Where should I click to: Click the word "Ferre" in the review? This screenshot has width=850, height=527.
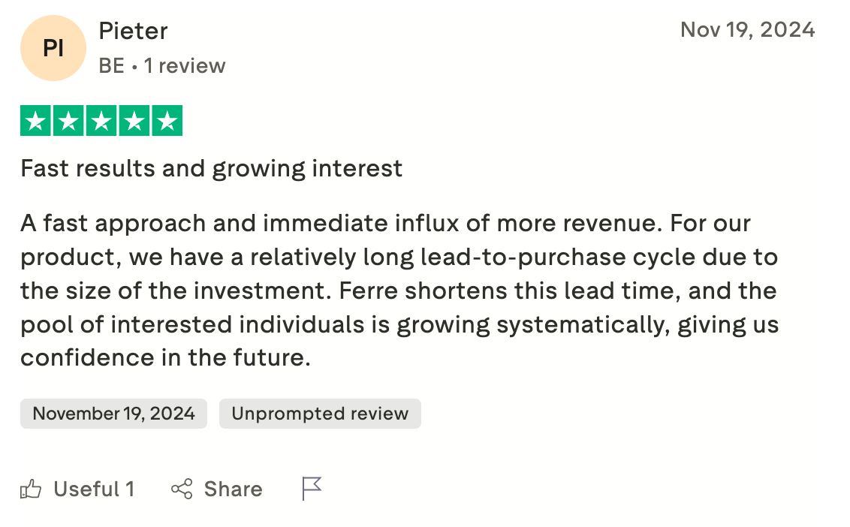click(369, 291)
